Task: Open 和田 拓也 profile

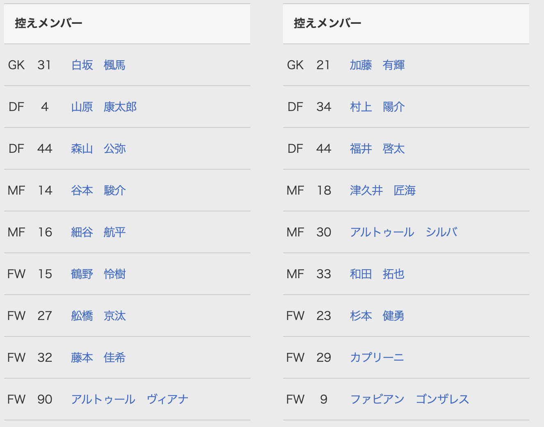Action: coord(377,274)
